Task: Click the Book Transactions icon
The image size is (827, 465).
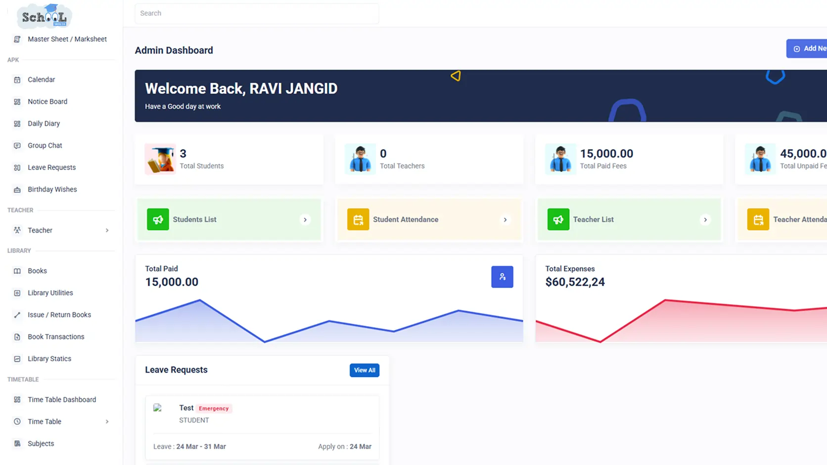Action: (17, 337)
